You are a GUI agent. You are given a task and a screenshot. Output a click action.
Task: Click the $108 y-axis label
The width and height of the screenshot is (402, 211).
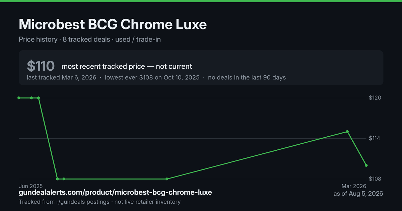[375, 179]
